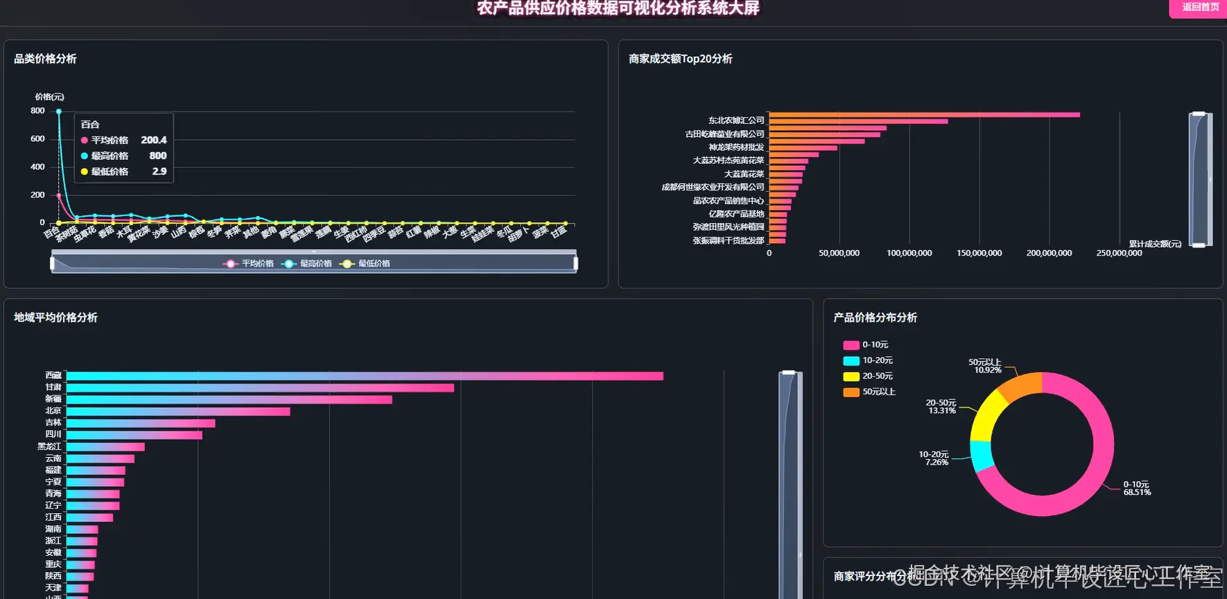
Task: Click the 商家成交额Top20分析 panel title
Action: [x=680, y=59]
